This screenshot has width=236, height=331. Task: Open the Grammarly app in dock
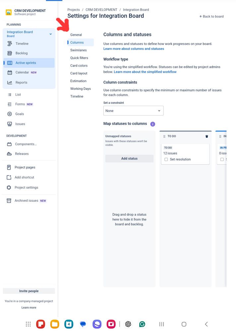(x=142, y=324)
